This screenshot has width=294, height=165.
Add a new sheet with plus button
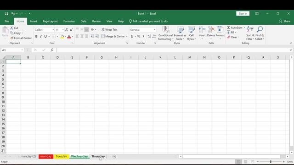(x=114, y=157)
